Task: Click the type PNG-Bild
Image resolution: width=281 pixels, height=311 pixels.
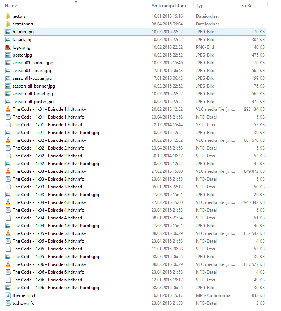Action: [205, 47]
